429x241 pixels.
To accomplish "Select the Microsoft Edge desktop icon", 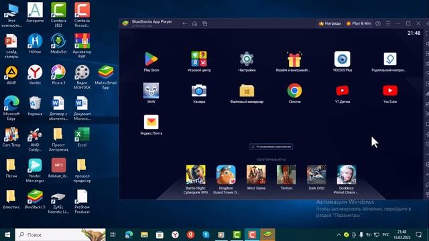I will click(11, 103).
